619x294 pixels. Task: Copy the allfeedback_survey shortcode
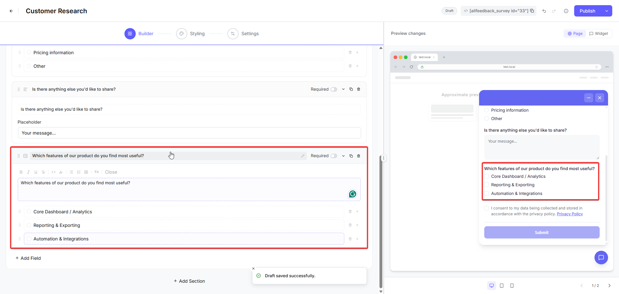pyautogui.click(x=532, y=11)
